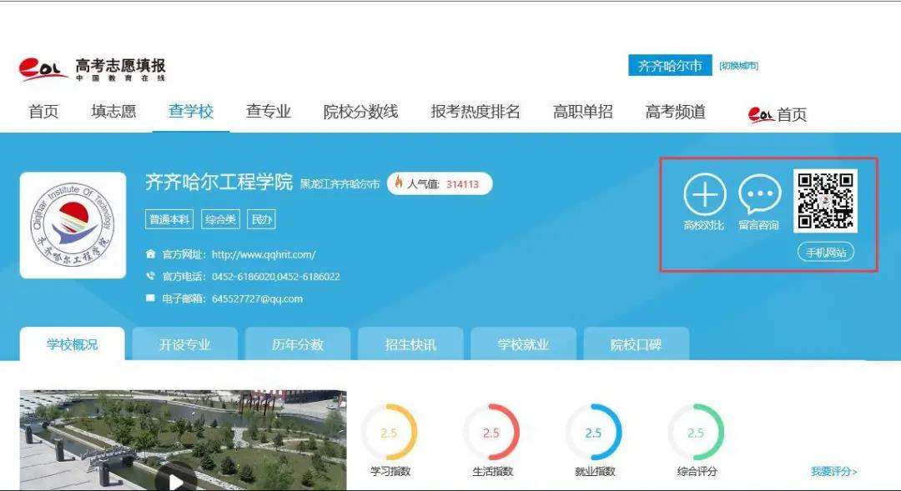Viewport: 901px width, 491px height.
Task: Click the phone icon beside 官方电话
Action: (x=150, y=276)
